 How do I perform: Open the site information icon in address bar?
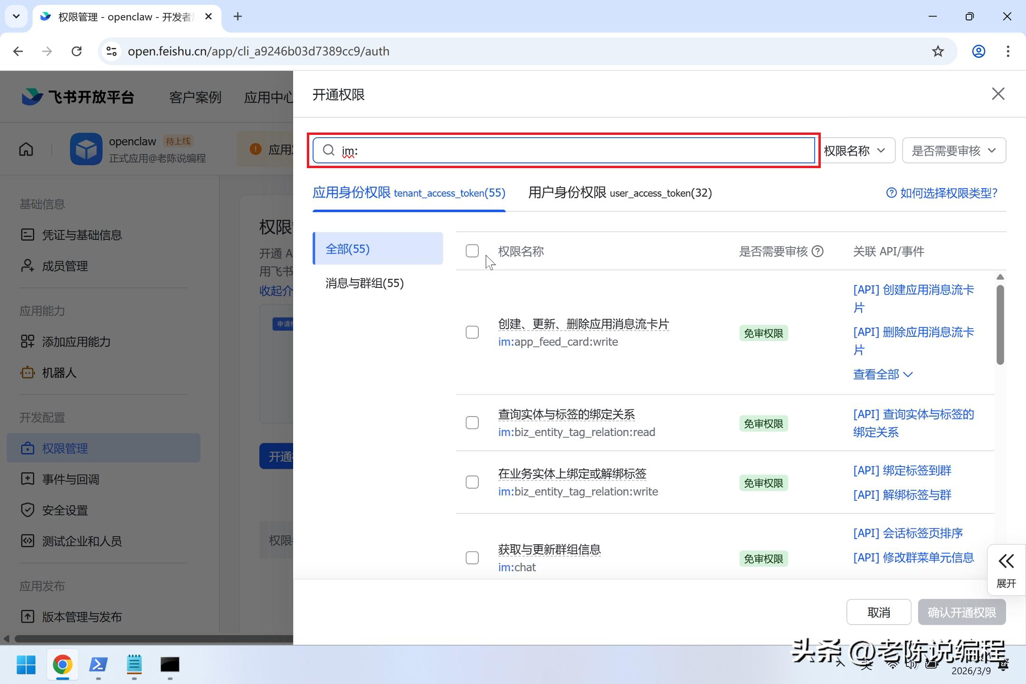[112, 51]
